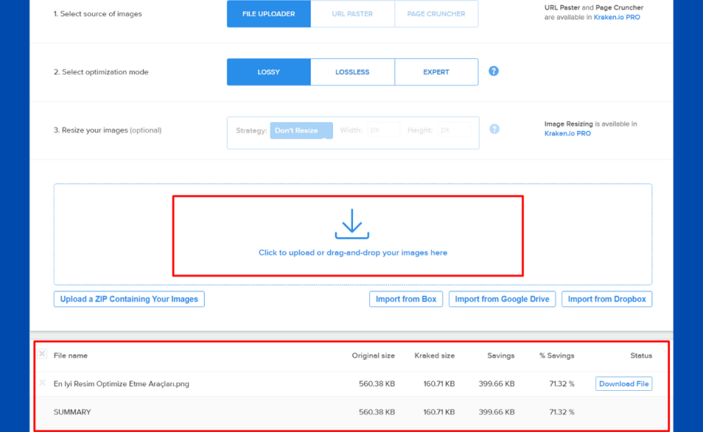Open help icon beside optimization mode

(x=494, y=71)
